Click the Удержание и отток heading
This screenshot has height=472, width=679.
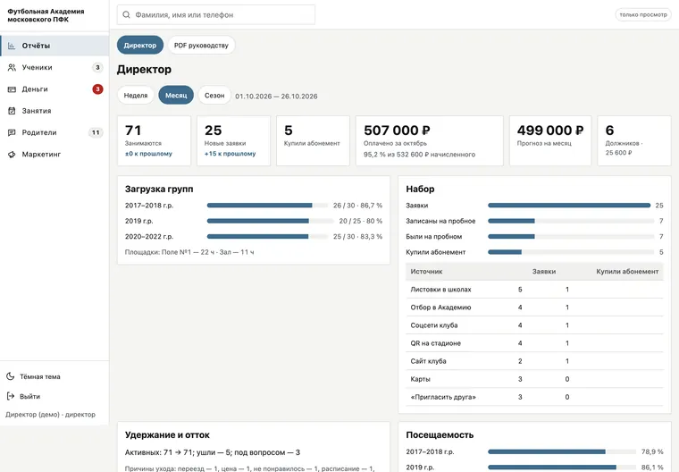pyautogui.click(x=167, y=434)
